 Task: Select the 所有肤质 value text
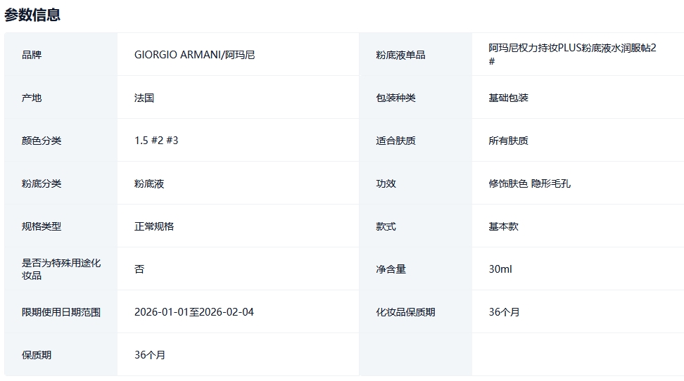[x=508, y=141]
